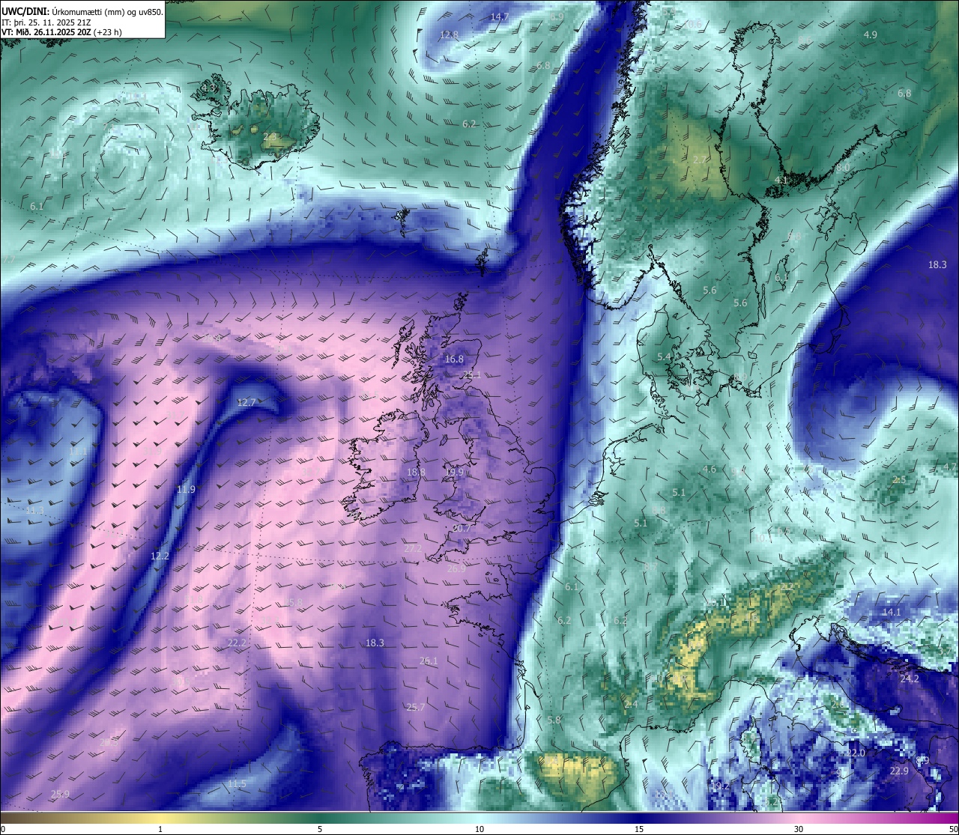
Task: Click the 19.9 value over the Irish Sea
Action: (x=454, y=473)
